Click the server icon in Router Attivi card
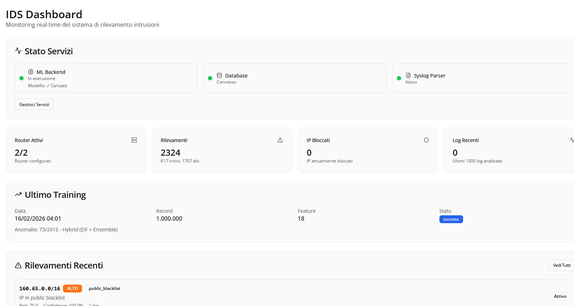 coord(134,140)
